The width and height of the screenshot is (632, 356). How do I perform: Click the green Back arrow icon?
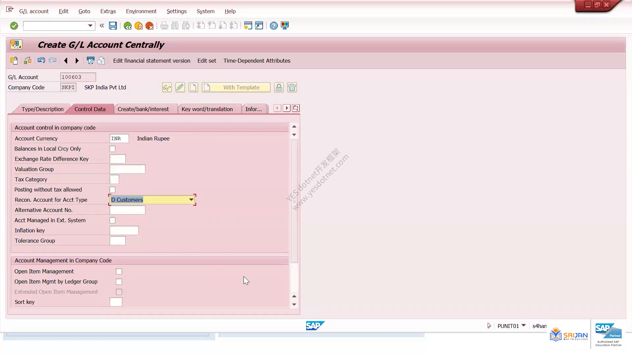click(x=128, y=26)
